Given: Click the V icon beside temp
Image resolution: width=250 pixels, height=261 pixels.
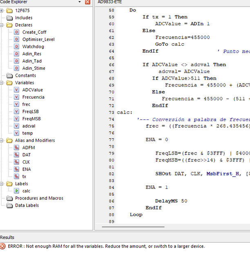Looking at the screenshot, I should point(16,133).
